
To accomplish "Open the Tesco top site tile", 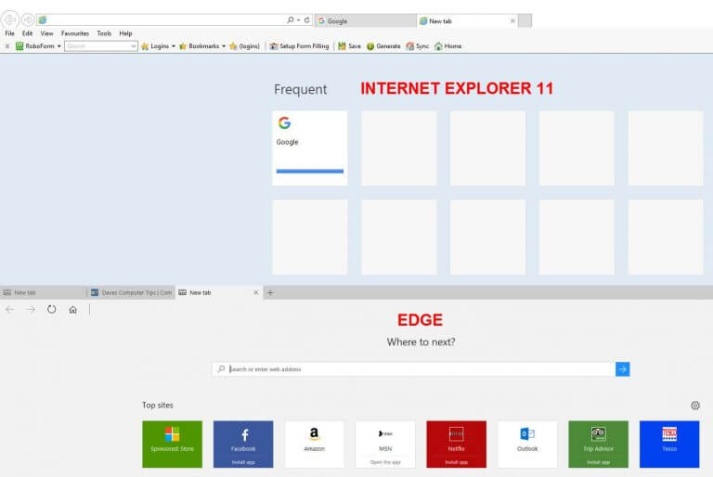I will (x=669, y=445).
